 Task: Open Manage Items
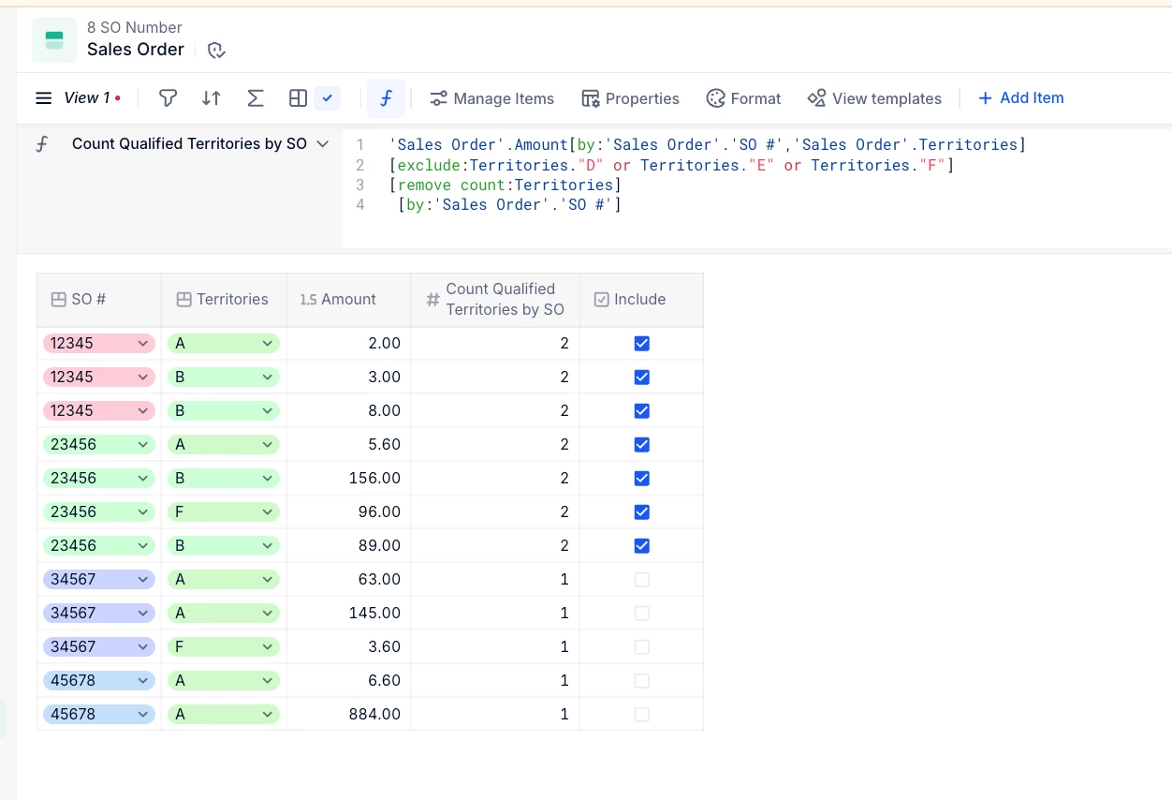coord(491,98)
